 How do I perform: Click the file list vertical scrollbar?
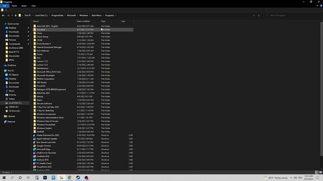321,88
